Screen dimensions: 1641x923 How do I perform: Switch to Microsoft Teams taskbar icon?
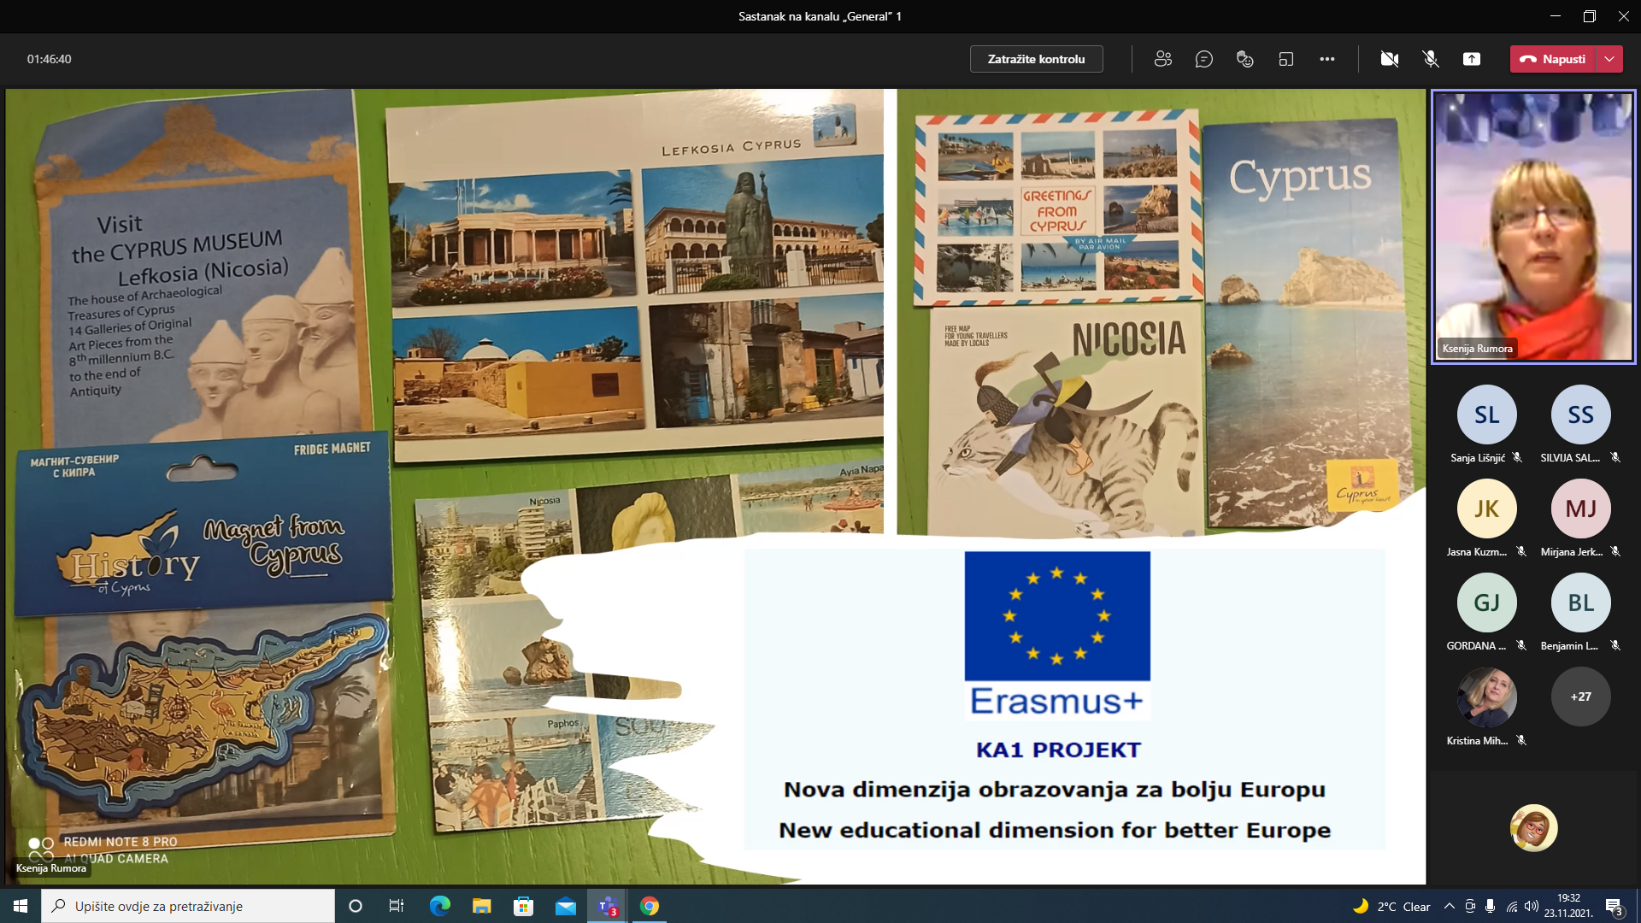pos(608,906)
